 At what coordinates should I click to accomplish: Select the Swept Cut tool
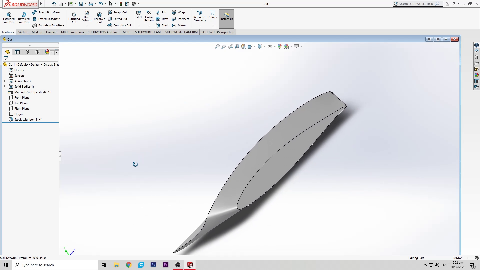point(117,12)
